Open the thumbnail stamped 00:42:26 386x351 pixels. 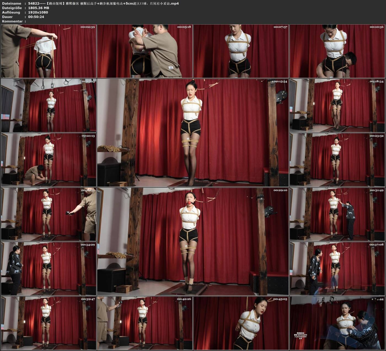coord(145,323)
